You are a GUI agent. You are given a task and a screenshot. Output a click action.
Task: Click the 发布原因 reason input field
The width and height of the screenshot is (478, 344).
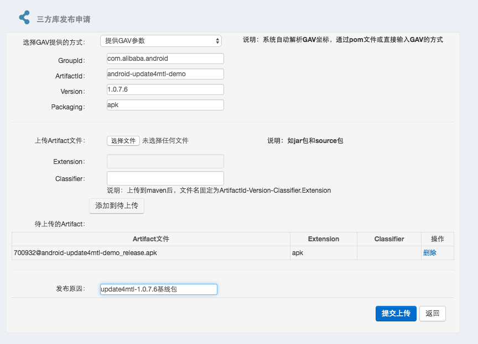click(158, 289)
